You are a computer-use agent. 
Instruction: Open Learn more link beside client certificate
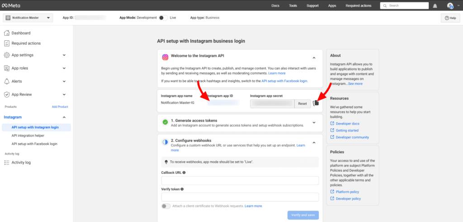[x=253, y=206]
